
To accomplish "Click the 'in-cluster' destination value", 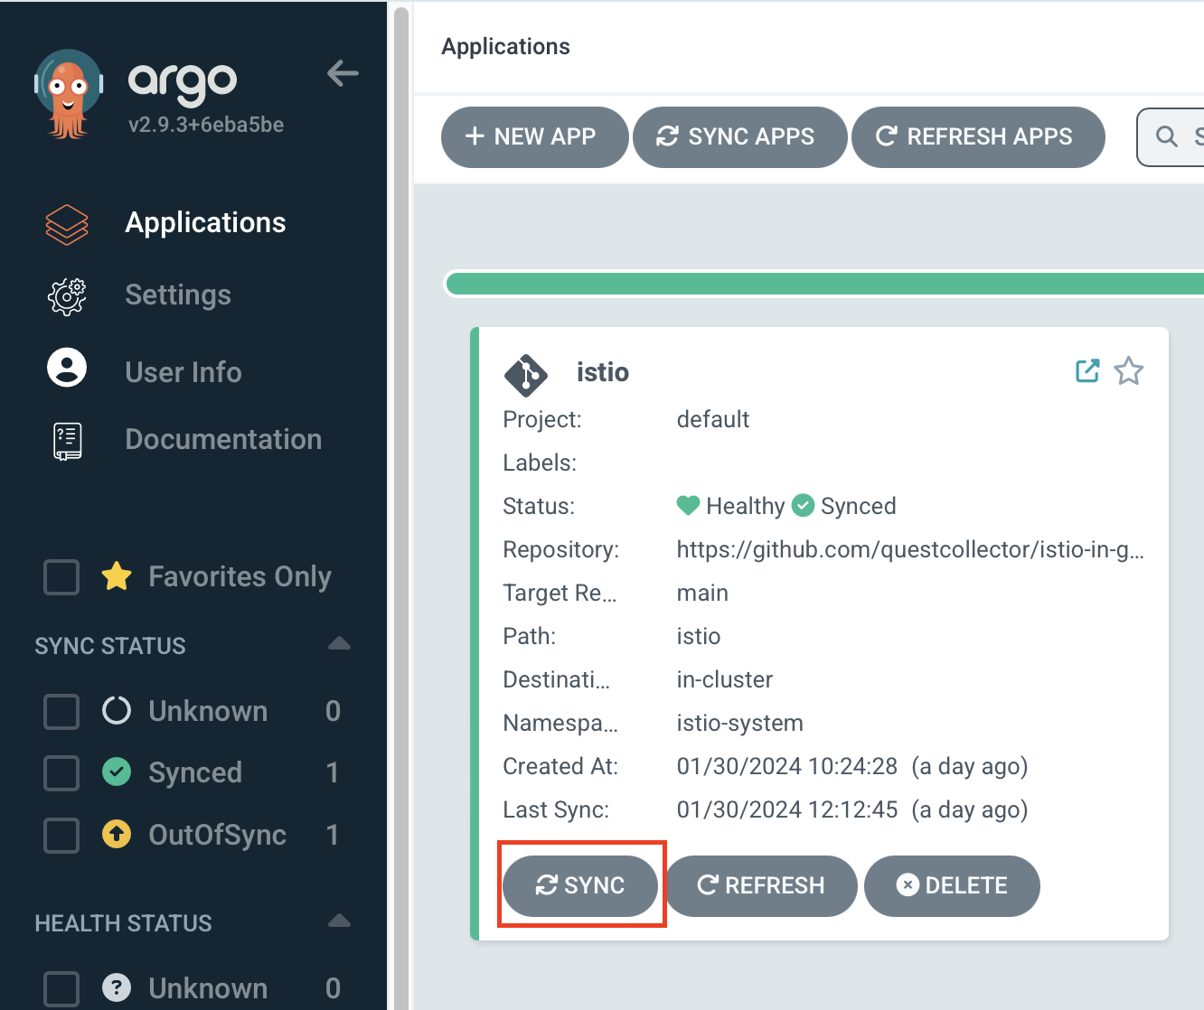I will coord(725,679).
